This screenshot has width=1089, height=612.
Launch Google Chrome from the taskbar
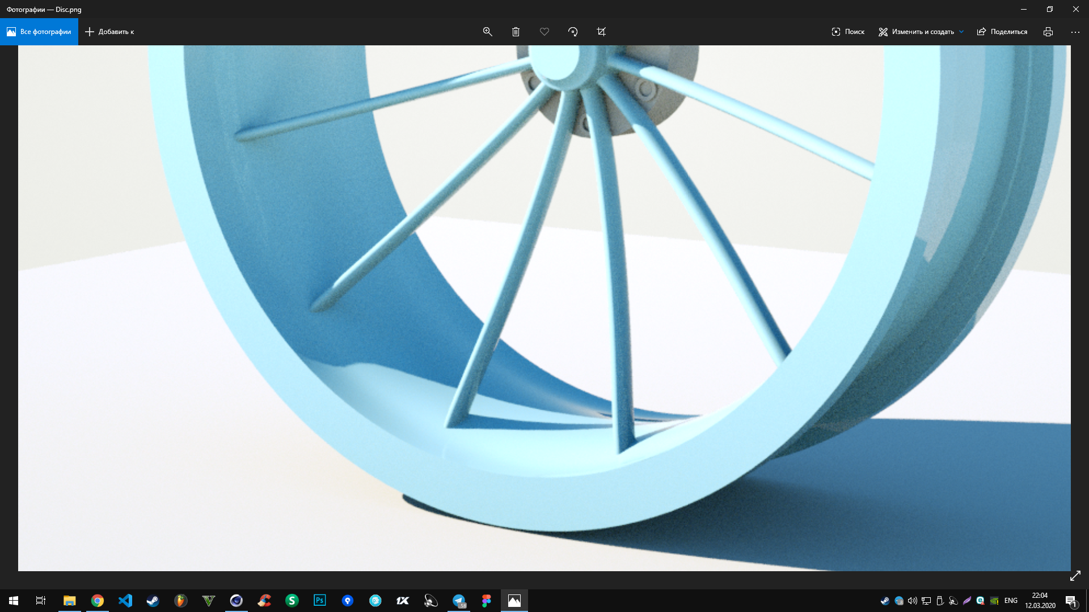pos(98,601)
